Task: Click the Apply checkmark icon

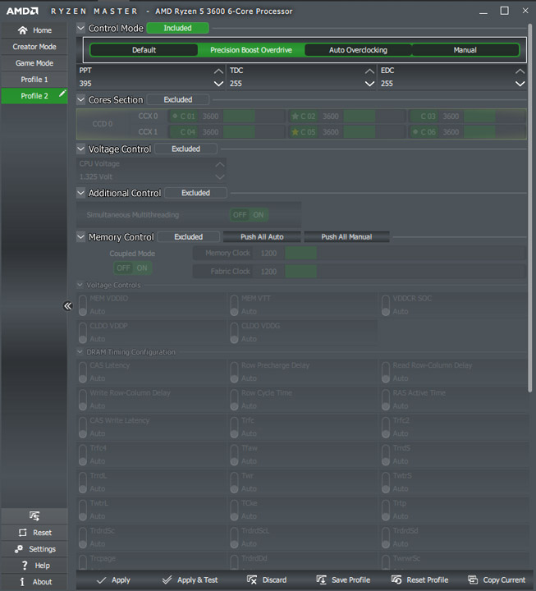Action: pyautogui.click(x=102, y=580)
